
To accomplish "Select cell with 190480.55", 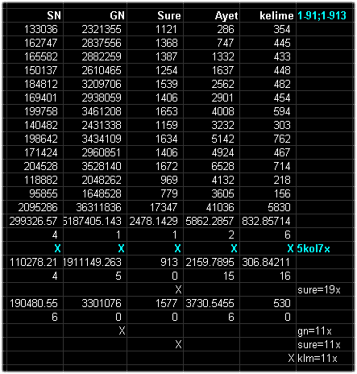I will click(33, 303).
